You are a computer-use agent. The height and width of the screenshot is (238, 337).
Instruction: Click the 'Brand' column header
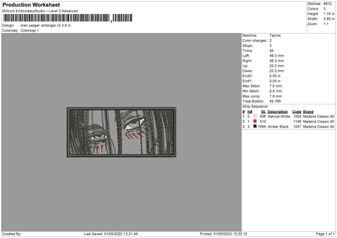pos(308,112)
